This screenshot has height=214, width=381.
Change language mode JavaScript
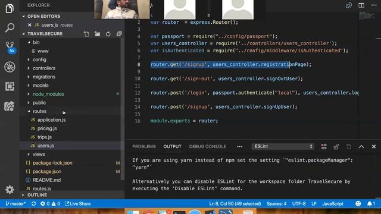coord(333,203)
